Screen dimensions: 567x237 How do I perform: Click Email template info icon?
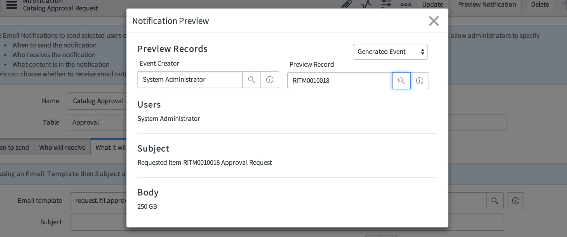tap(516, 201)
